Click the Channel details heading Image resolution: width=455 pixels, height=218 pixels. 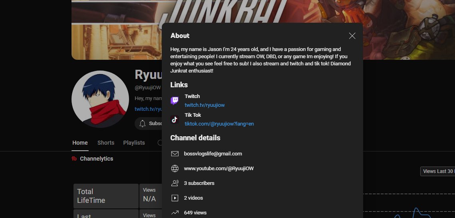pos(195,138)
